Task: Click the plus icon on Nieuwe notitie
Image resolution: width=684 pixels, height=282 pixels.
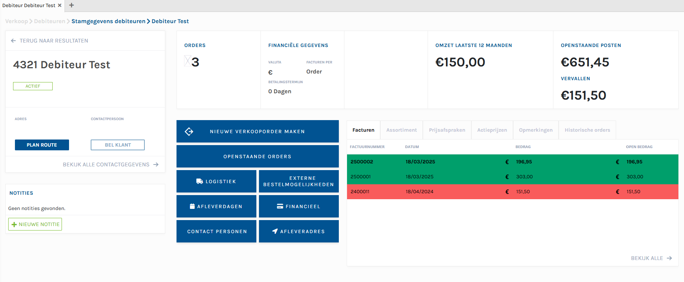Action: 14,225
